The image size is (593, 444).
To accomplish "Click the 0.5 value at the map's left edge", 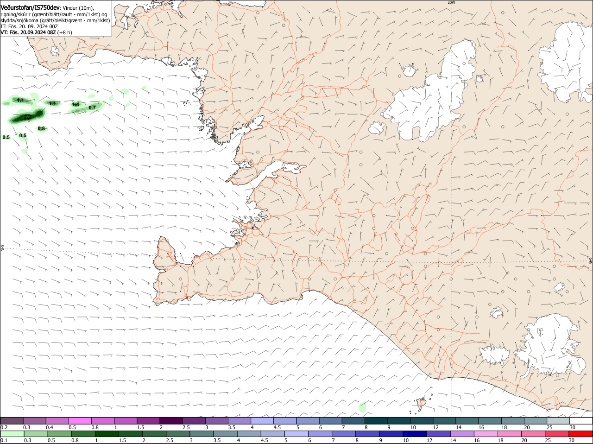I will click(6, 137).
